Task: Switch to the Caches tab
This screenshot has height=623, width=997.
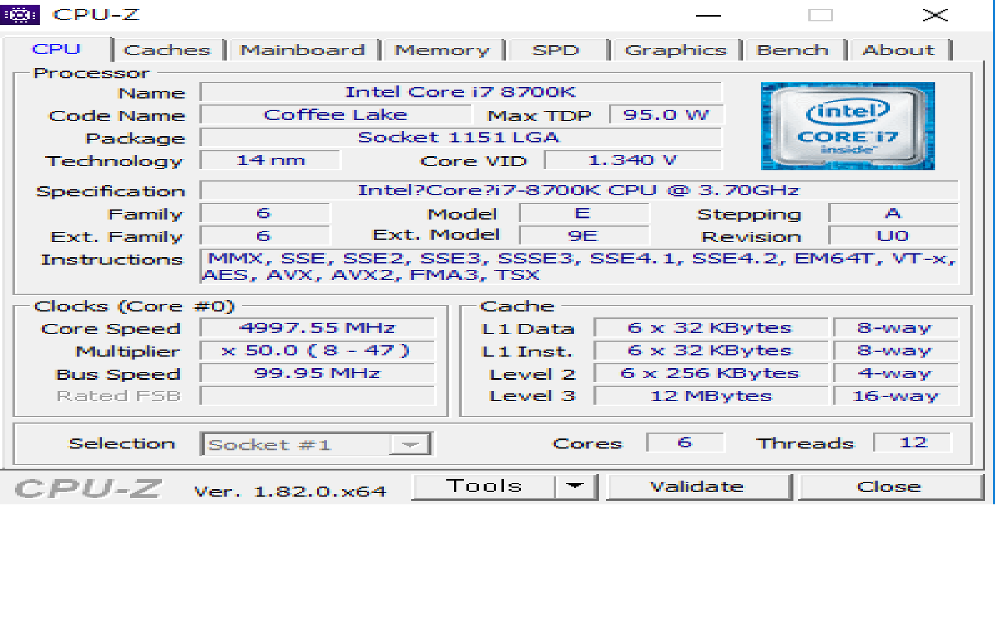Action: click(x=168, y=50)
